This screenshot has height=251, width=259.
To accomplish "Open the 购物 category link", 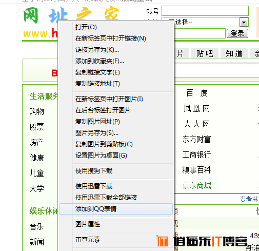I will (37, 111).
